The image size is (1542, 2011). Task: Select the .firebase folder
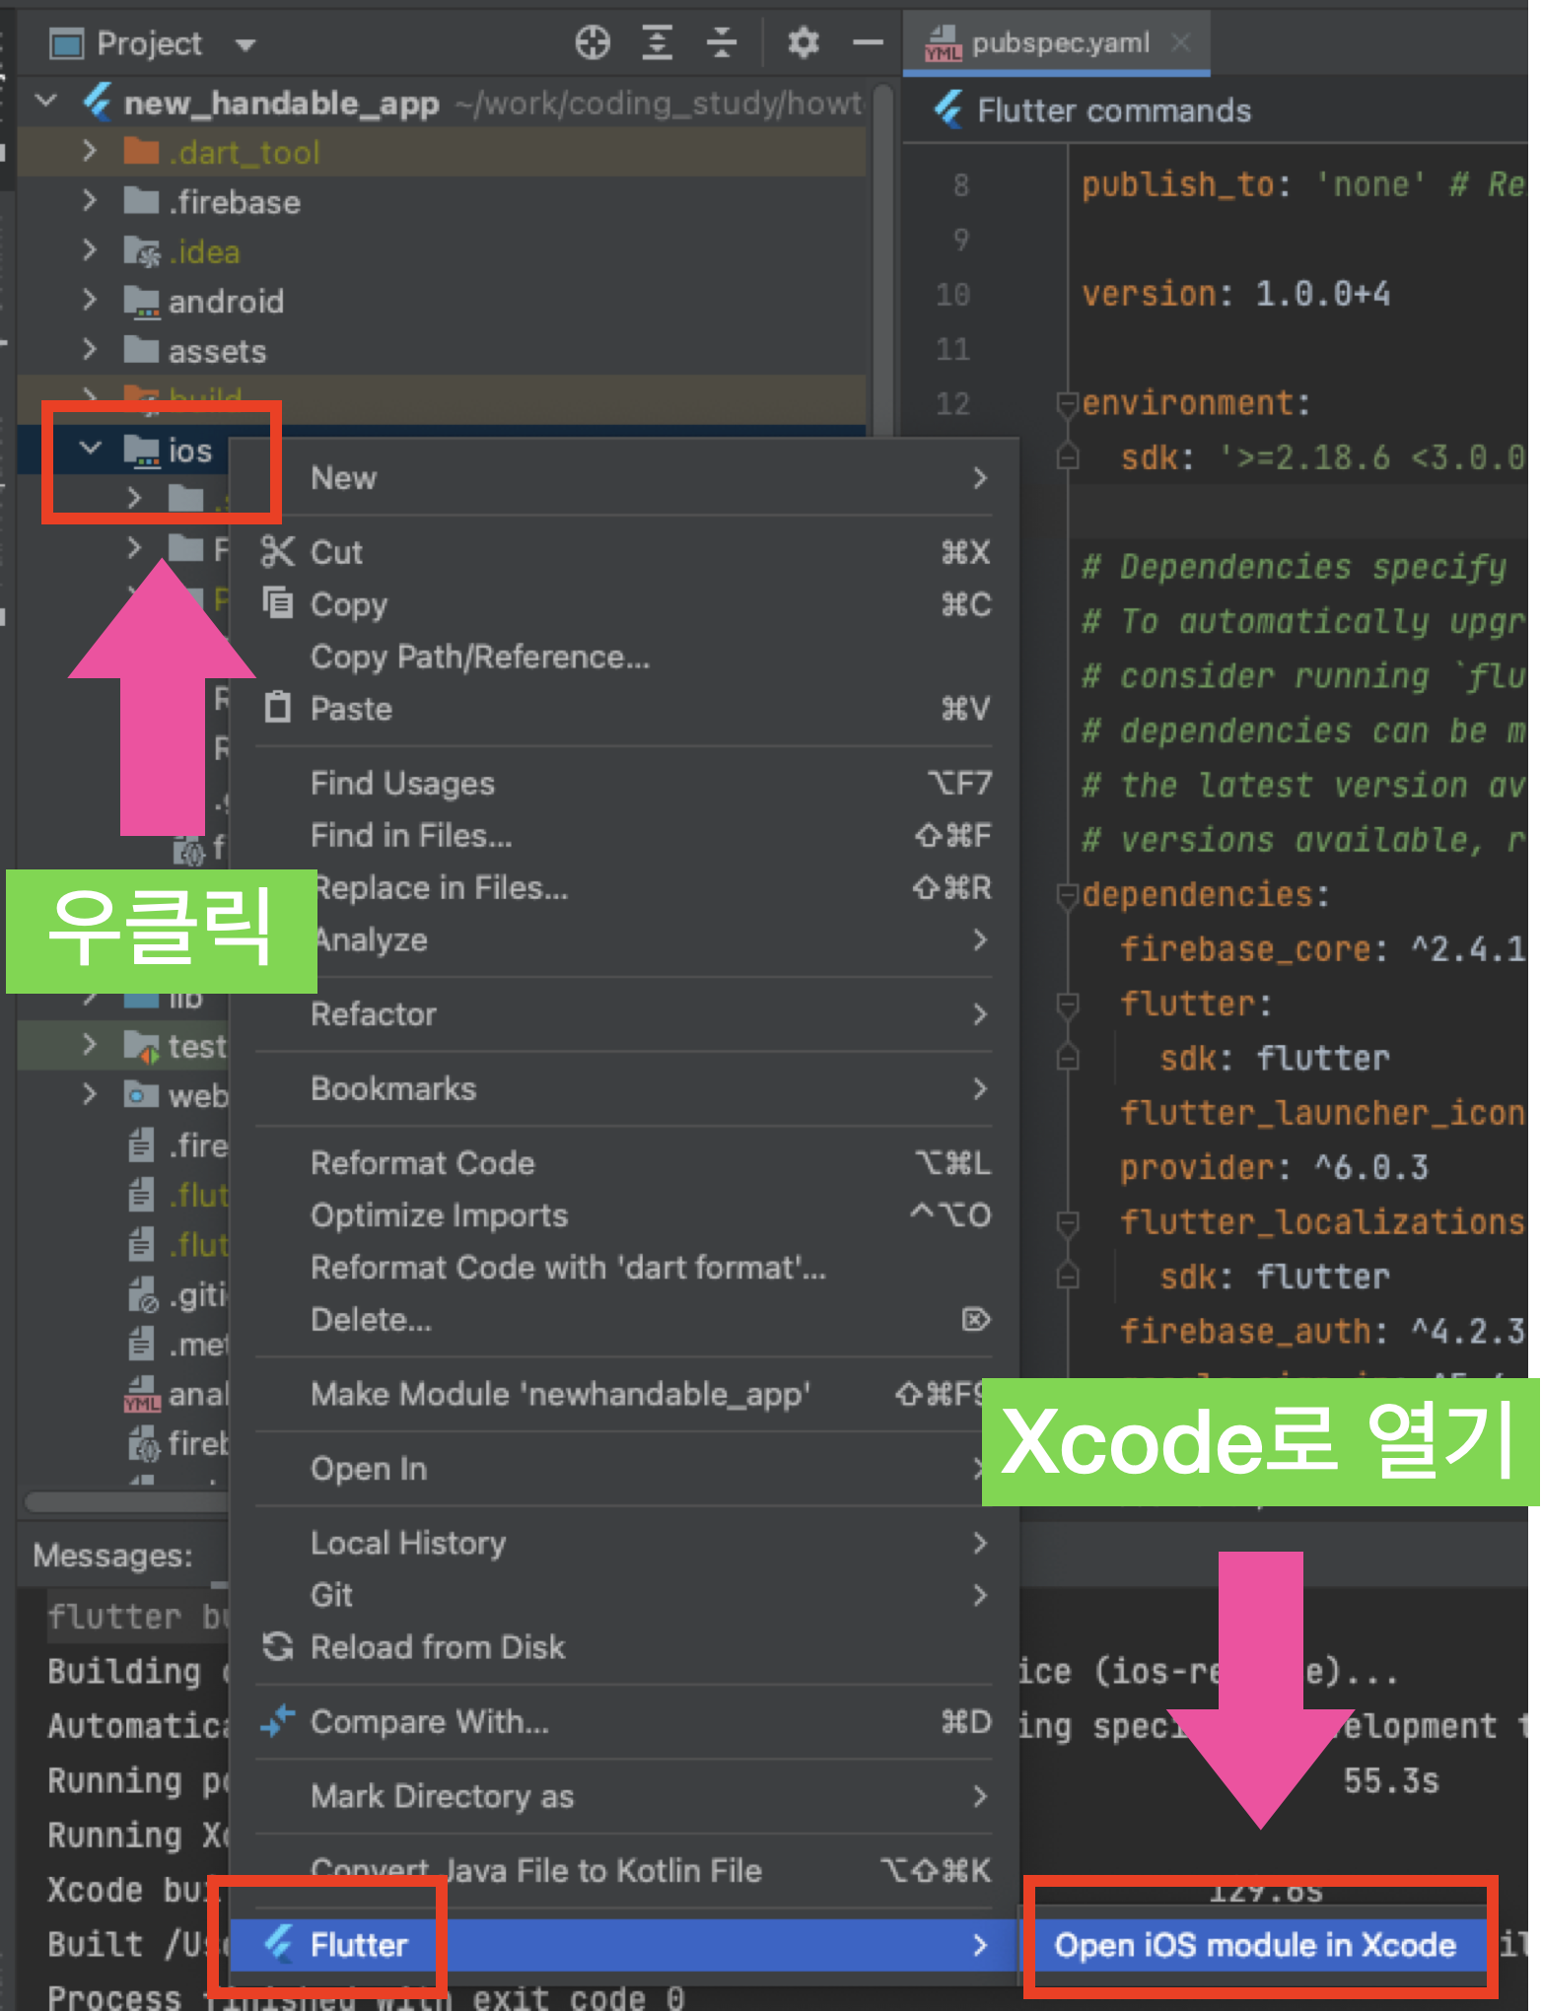[235, 202]
